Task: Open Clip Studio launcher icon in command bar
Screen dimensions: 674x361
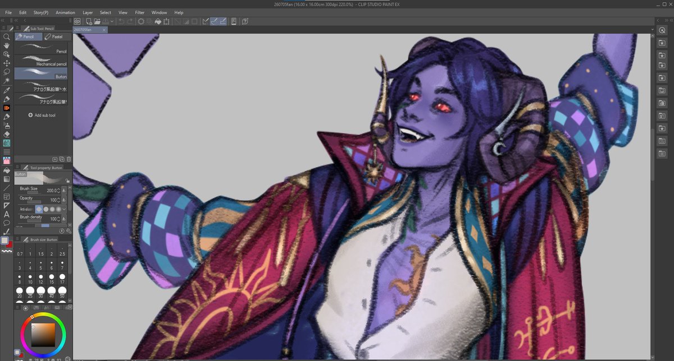Action: (x=78, y=21)
